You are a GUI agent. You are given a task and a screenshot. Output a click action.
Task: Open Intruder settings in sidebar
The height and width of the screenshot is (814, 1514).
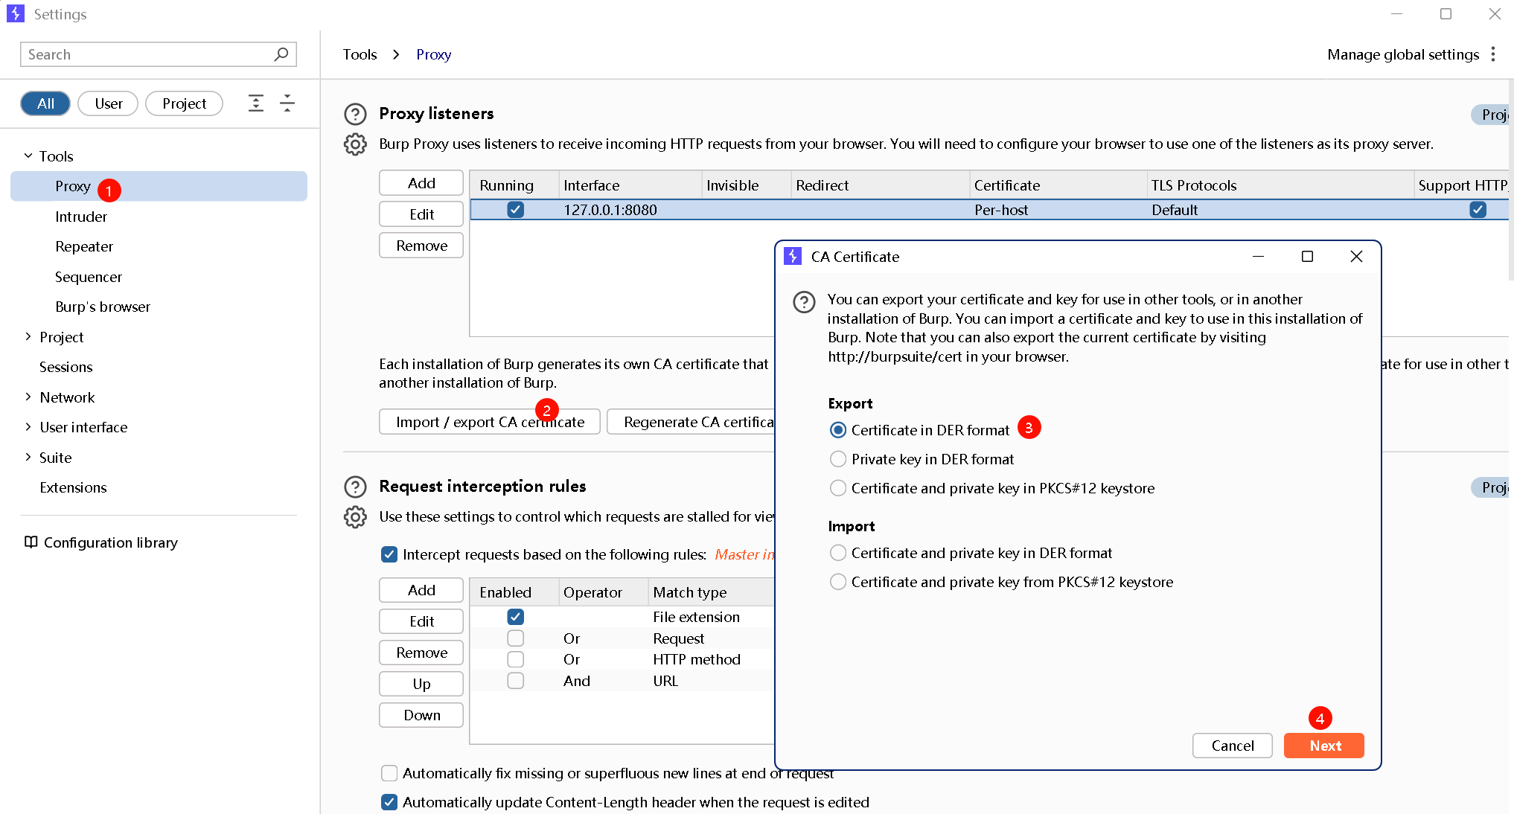coord(81,217)
